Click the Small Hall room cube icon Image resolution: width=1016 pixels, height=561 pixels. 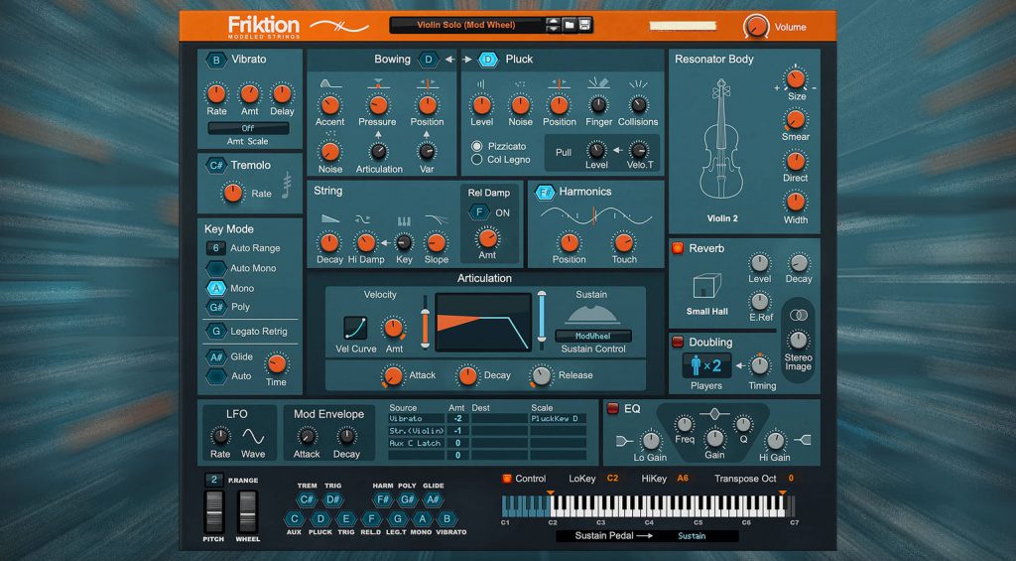[x=706, y=287]
